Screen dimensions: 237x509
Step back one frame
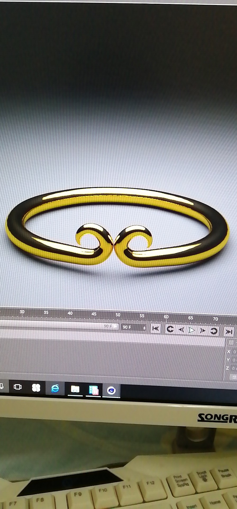pyautogui.click(x=181, y=330)
